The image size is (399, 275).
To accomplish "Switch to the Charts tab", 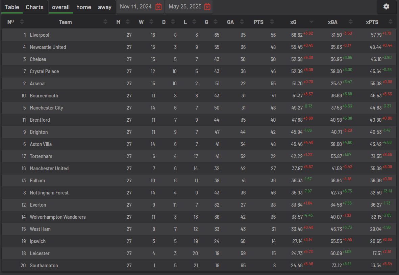I will tap(34, 7).
